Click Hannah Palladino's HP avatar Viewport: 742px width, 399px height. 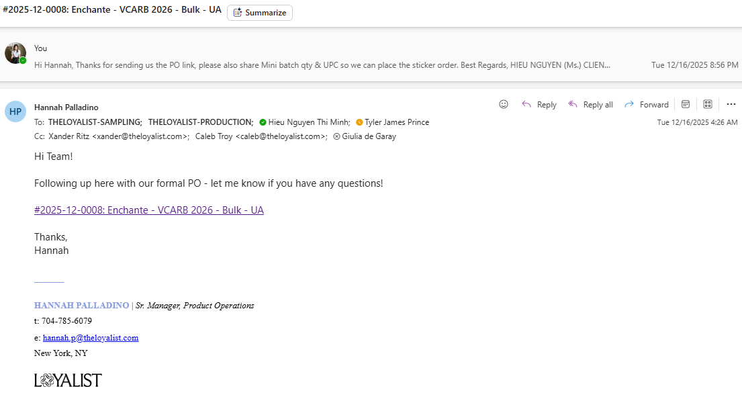pyautogui.click(x=15, y=112)
